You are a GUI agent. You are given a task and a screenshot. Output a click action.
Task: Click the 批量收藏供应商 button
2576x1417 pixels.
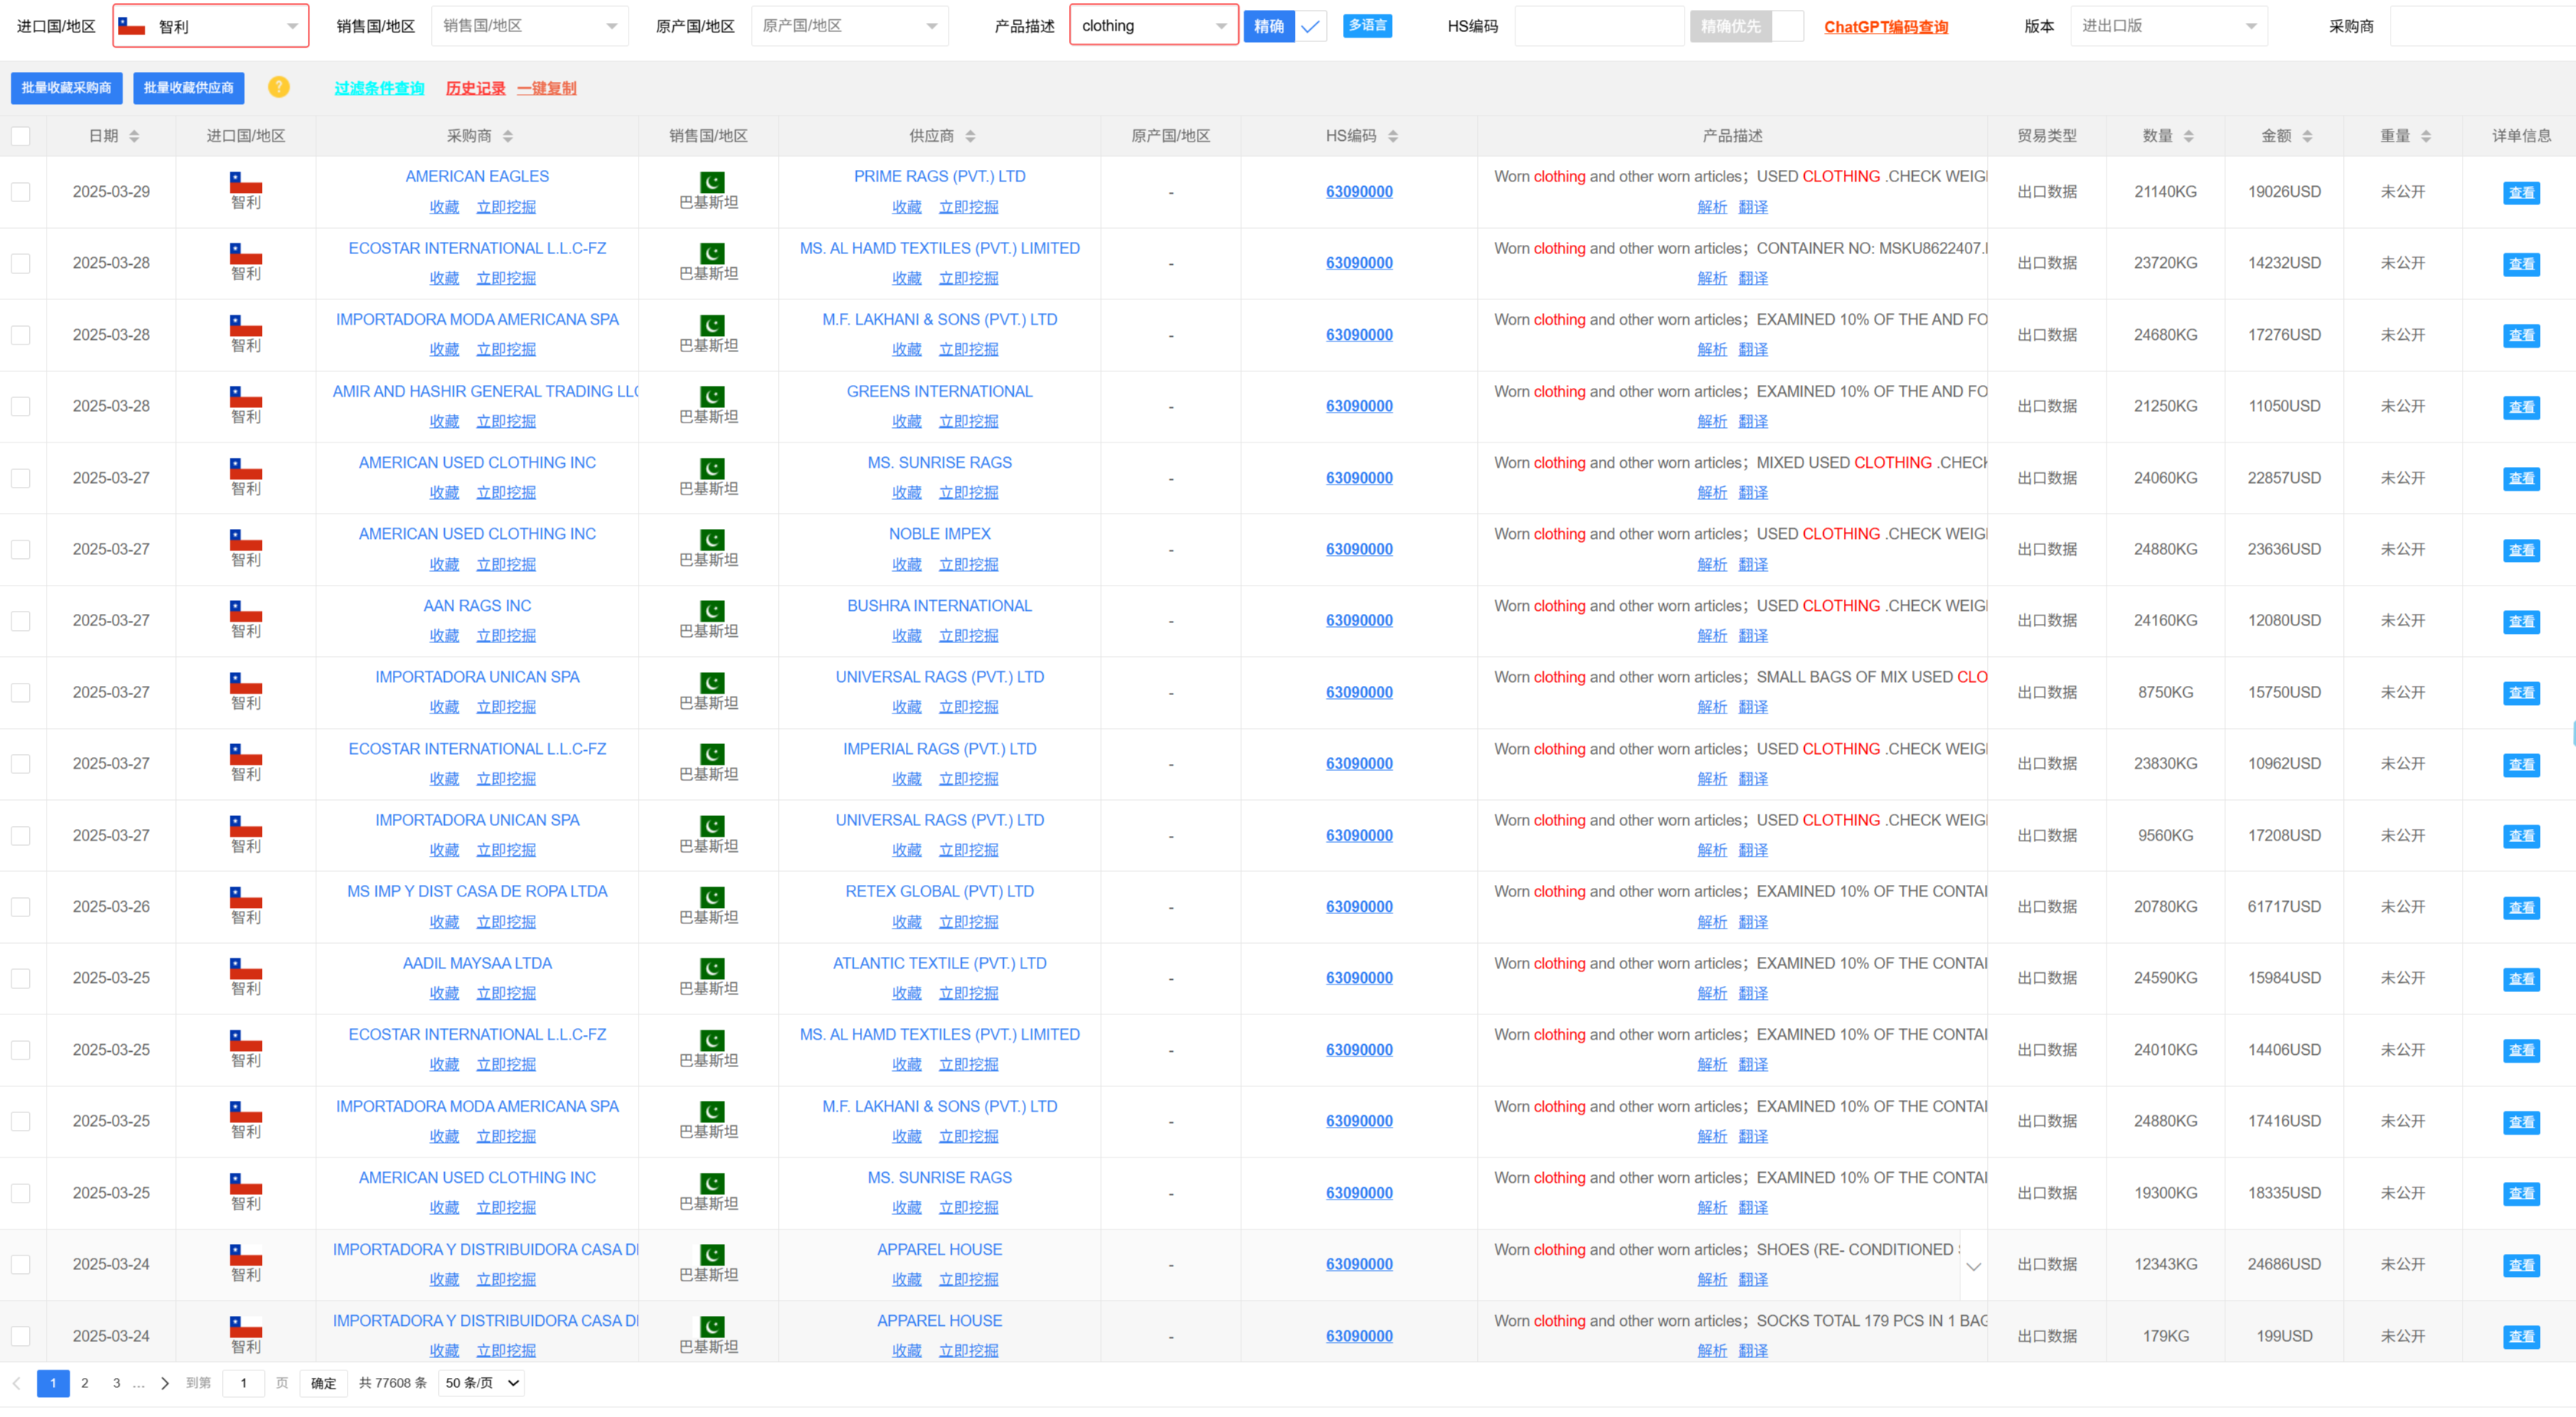189,88
